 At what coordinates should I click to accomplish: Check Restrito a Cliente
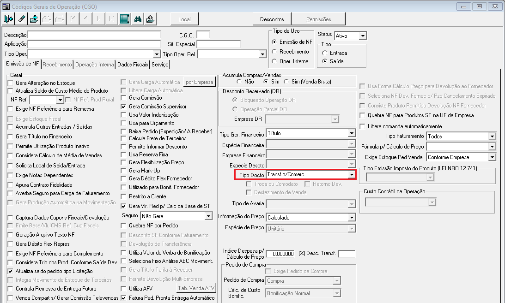(123, 196)
